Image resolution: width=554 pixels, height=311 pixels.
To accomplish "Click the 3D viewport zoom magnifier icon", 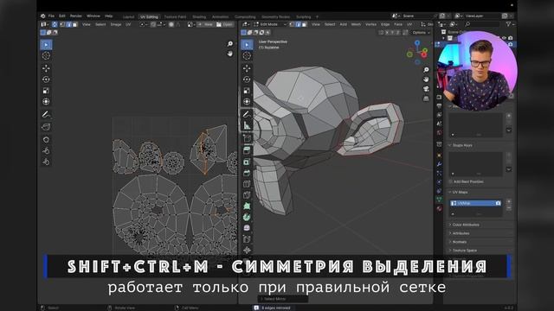I will [426, 70].
